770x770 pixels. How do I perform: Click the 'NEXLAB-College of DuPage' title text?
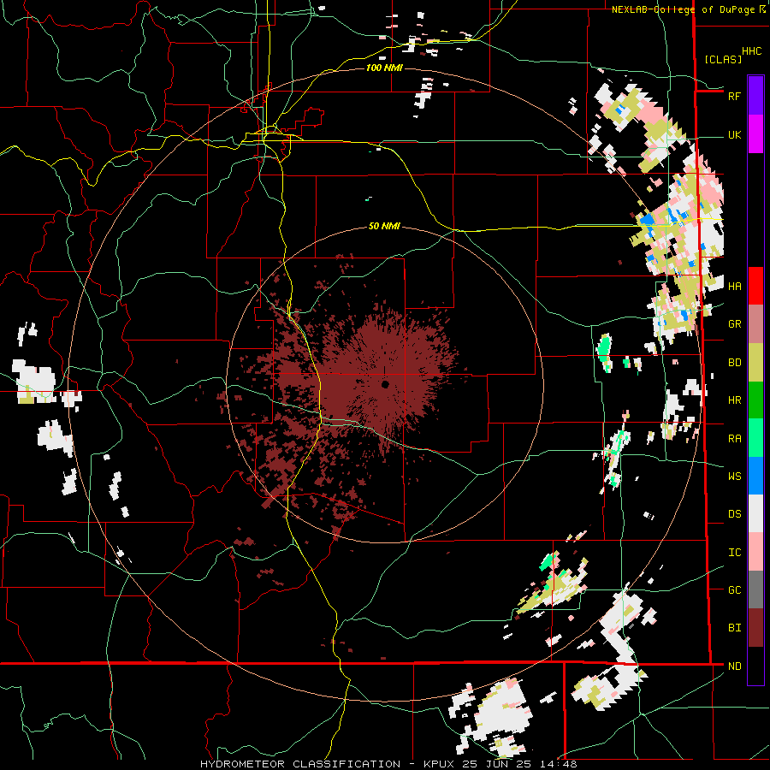(683, 9)
